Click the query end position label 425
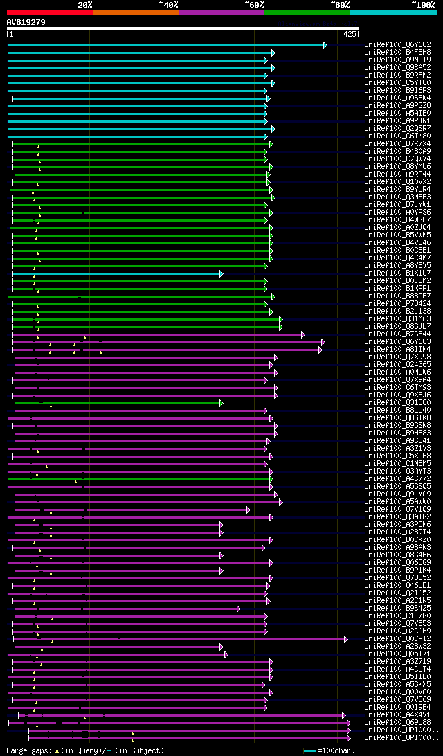The image size is (443, 756). [x=350, y=34]
